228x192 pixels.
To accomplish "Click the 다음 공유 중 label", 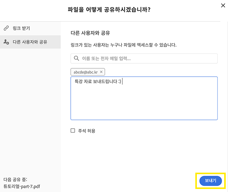I will pos(15,179).
